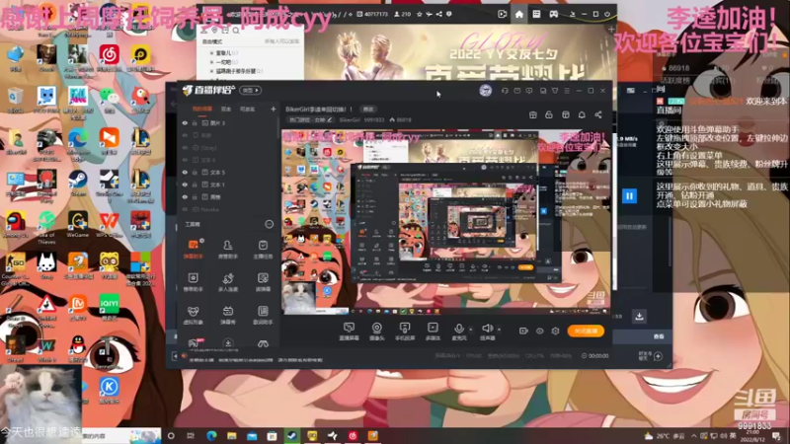The image size is (790, 444).
Task: Open the Microsoft Edge desktop shortcut
Action: tap(78, 142)
